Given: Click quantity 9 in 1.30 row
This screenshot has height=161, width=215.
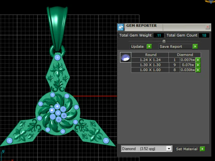Looking at the screenshot, I should pyautogui.click(x=174, y=65).
